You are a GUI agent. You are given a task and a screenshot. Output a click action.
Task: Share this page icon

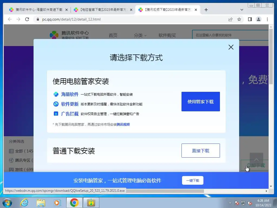(230, 19)
